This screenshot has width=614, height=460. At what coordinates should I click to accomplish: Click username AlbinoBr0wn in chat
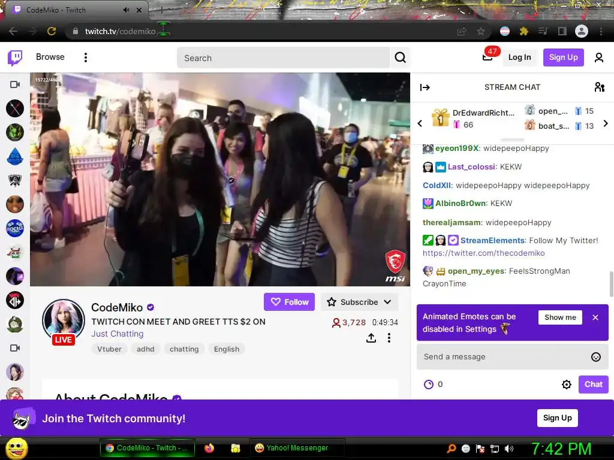click(x=460, y=204)
